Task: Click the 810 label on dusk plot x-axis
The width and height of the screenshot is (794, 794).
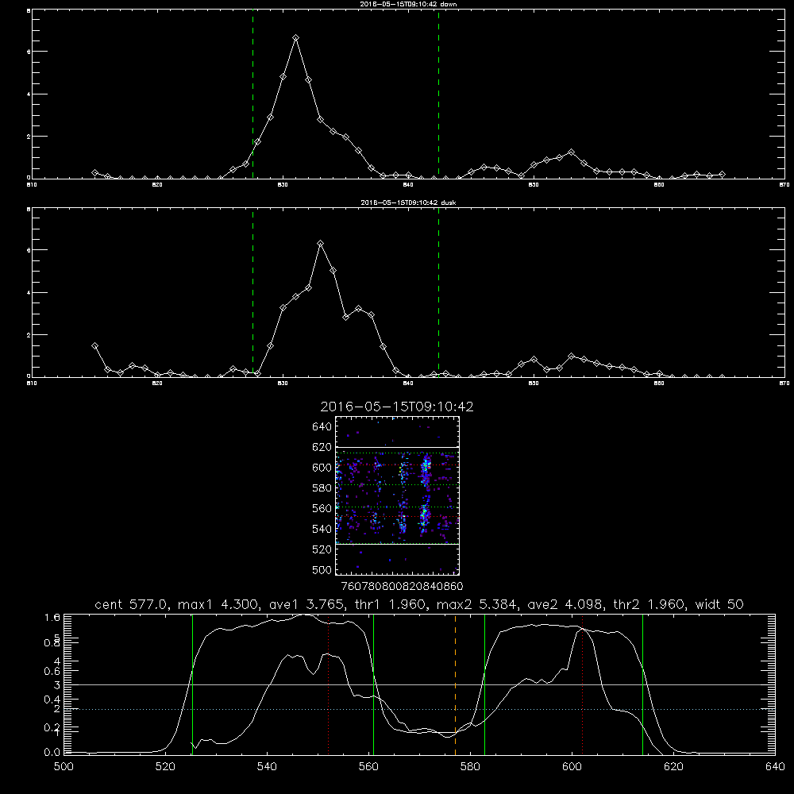Action: pos(32,384)
